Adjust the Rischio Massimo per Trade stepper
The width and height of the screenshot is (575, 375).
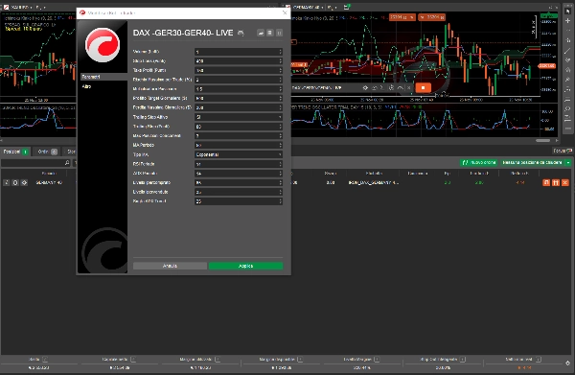point(280,80)
